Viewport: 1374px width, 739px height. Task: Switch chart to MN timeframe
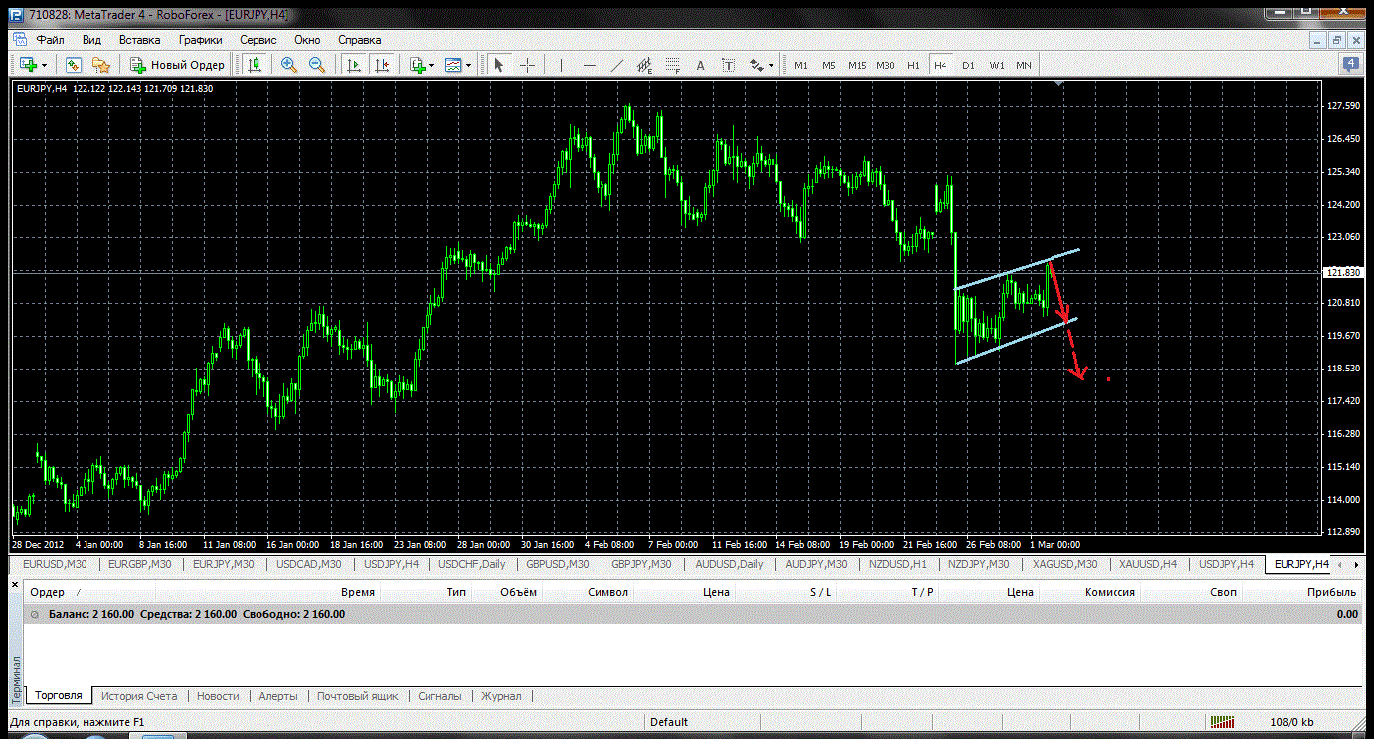(x=1024, y=65)
